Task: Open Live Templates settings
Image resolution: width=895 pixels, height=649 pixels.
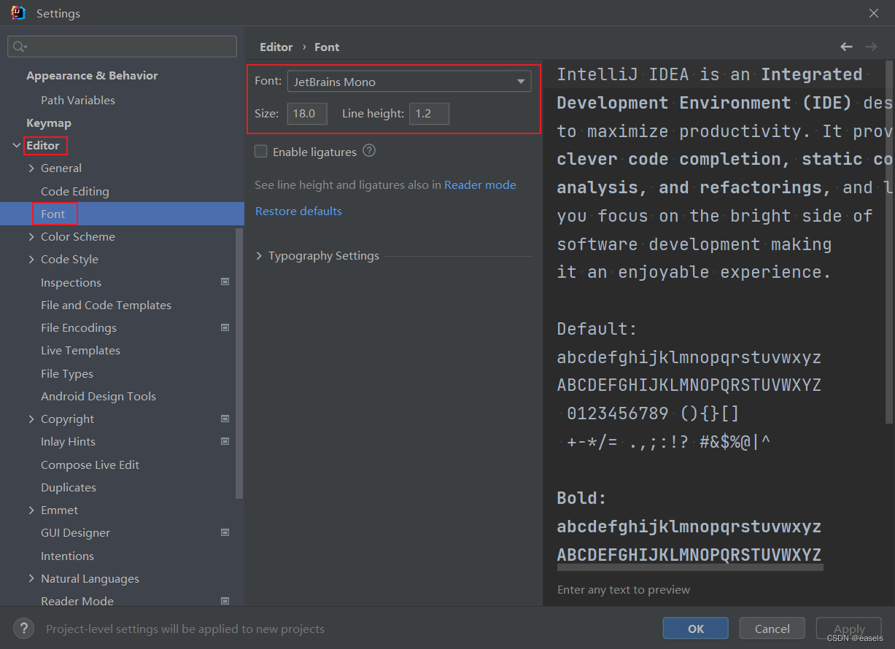Action: click(80, 350)
